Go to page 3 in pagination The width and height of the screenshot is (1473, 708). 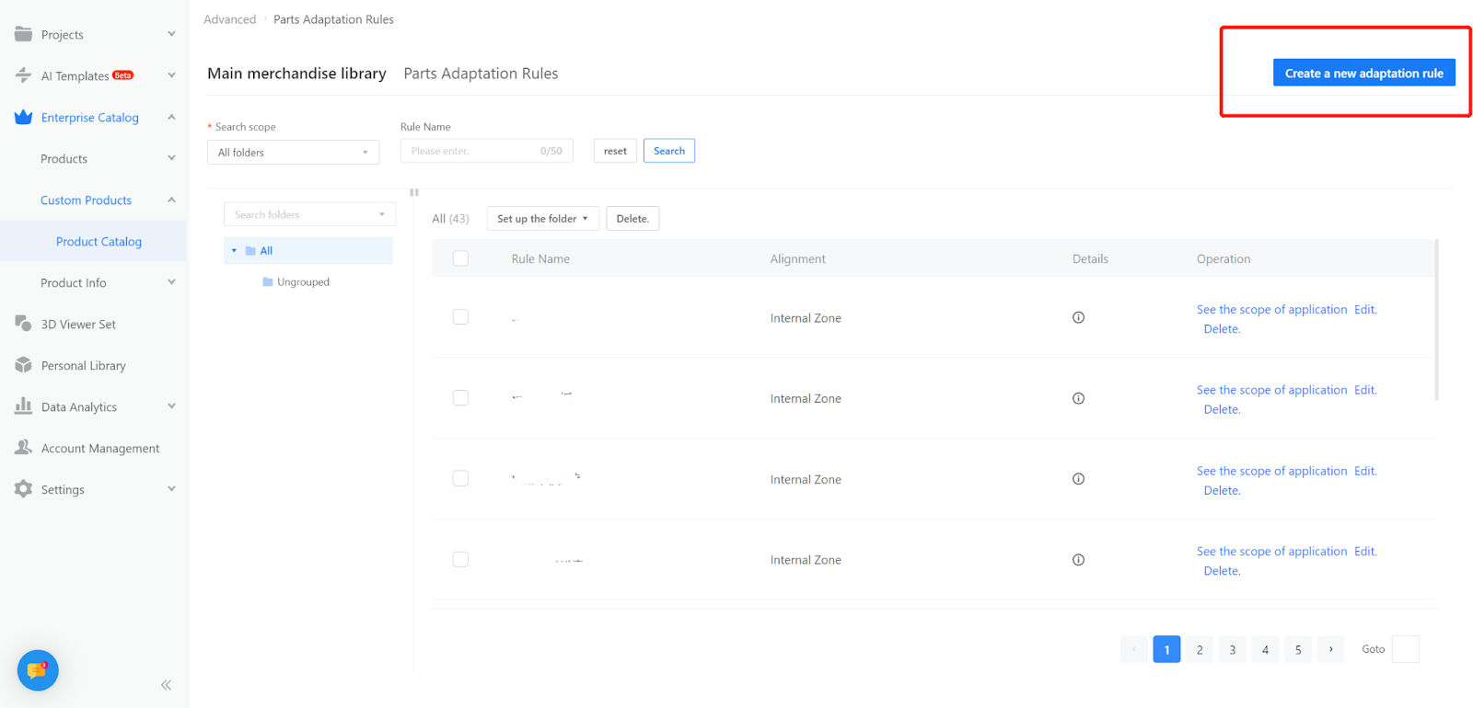1232,649
